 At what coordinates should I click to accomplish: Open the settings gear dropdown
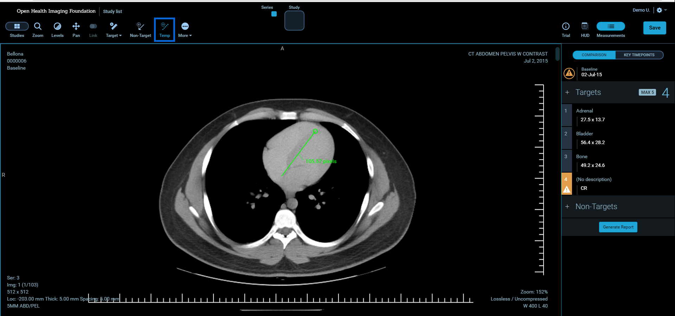pyautogui.click(x=662, y=10)
